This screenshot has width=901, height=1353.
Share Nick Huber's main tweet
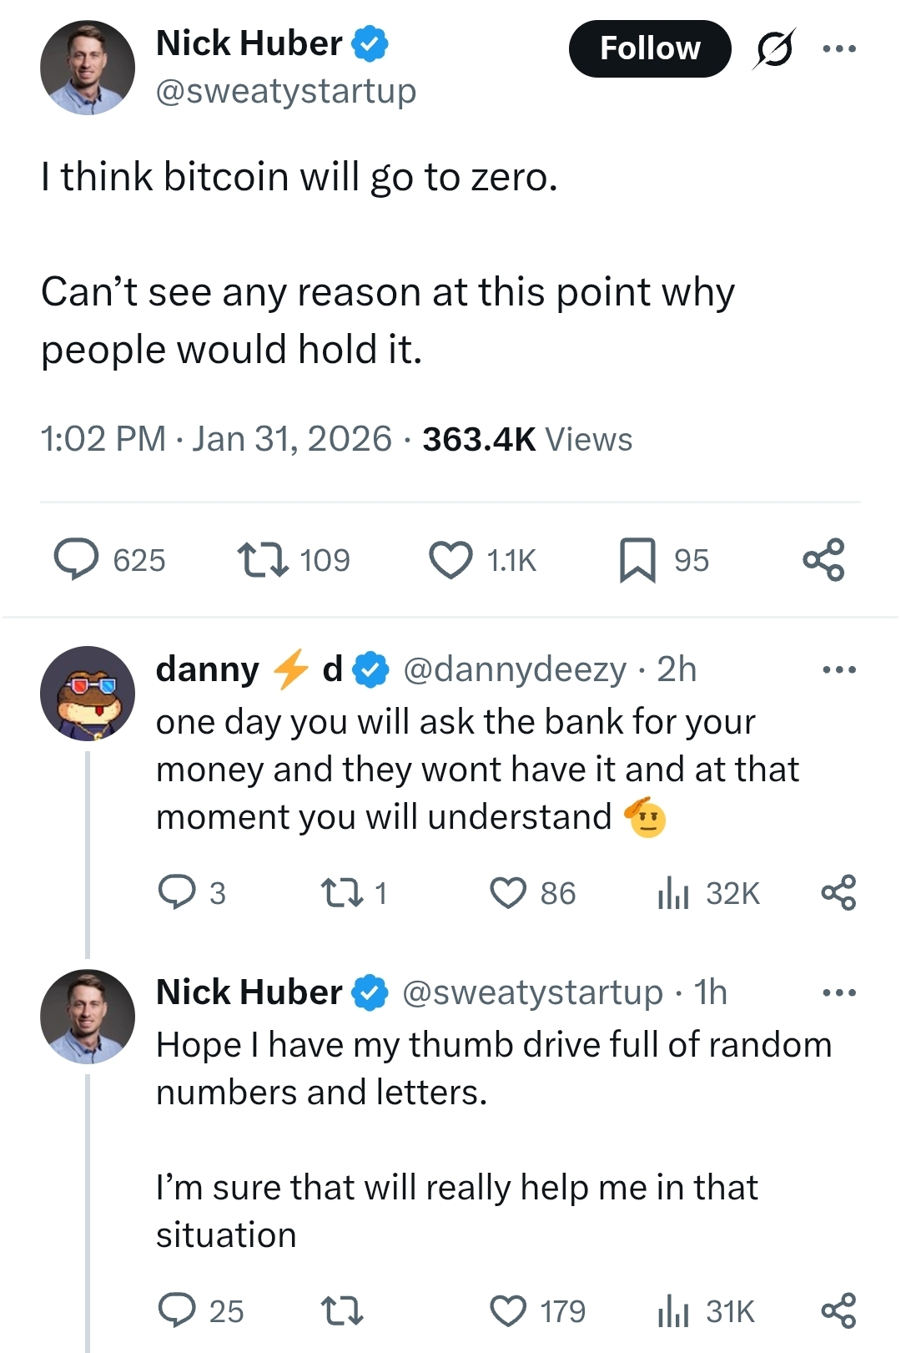[827, 560]
